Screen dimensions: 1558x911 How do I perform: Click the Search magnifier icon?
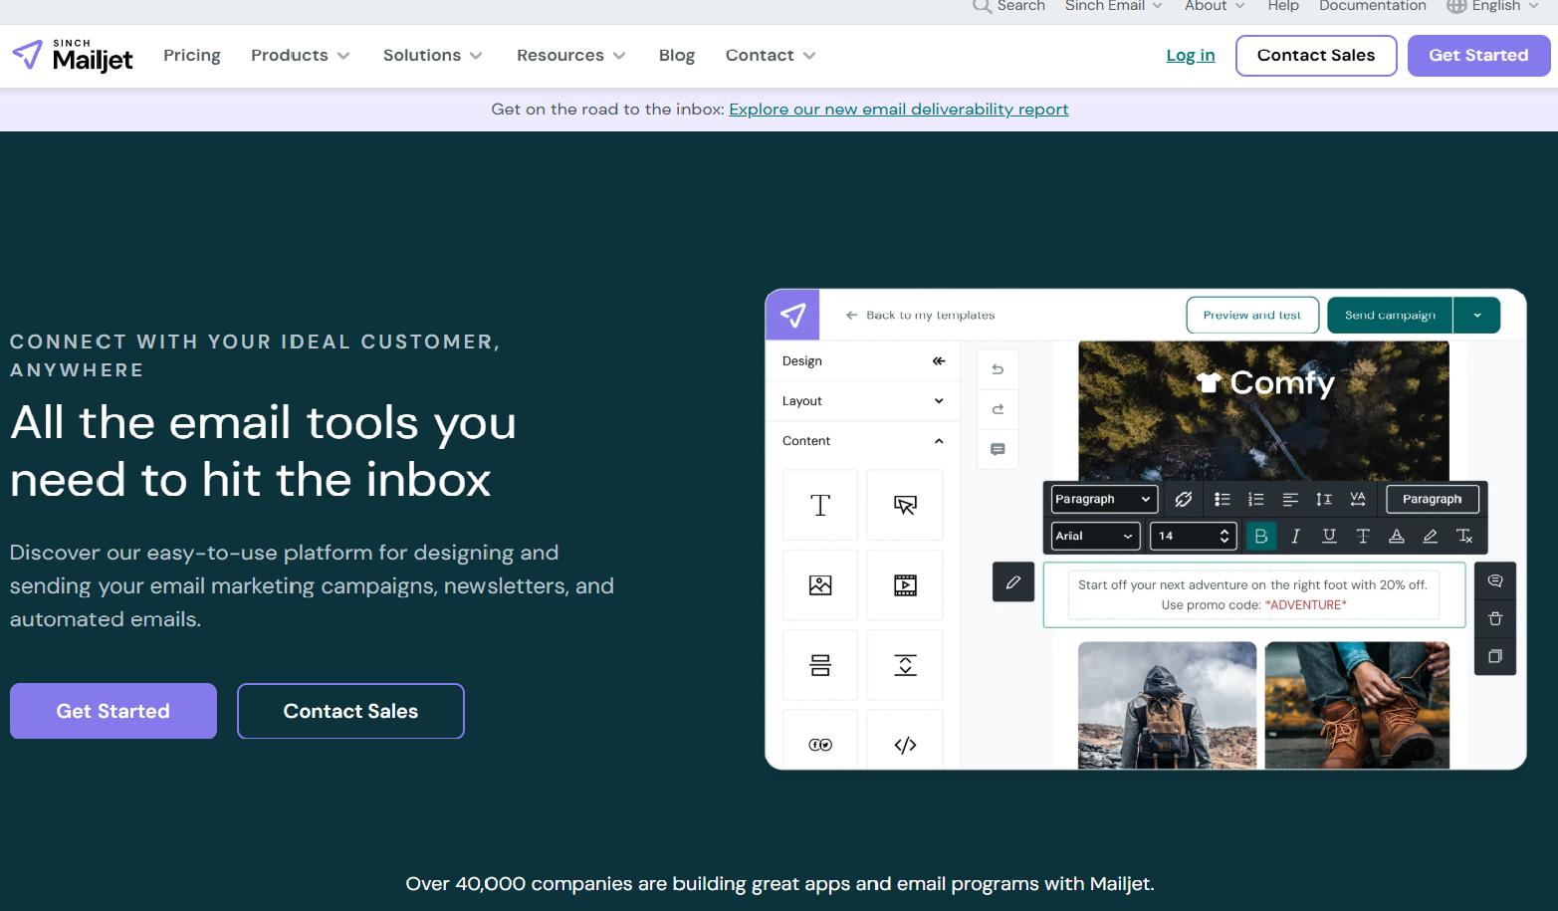coord(982,6)
